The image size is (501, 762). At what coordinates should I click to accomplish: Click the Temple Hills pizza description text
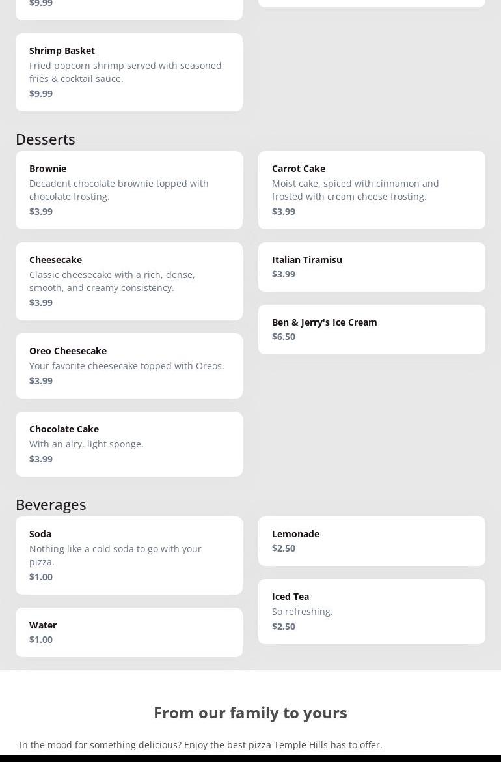200,745
